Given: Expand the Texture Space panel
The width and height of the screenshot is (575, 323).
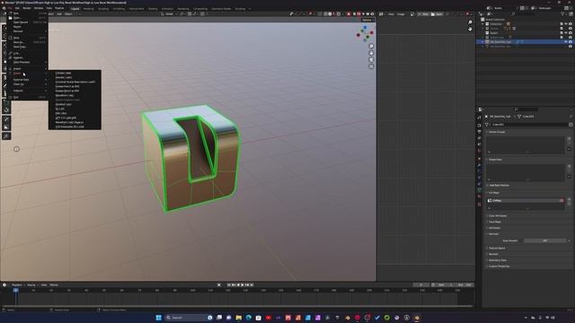Looking at the screenshot, I should [497, 249].
